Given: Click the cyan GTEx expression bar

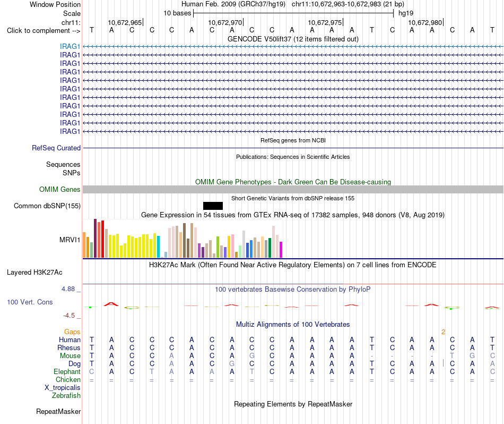Looking at the screenshot, I should click(158, 247).
